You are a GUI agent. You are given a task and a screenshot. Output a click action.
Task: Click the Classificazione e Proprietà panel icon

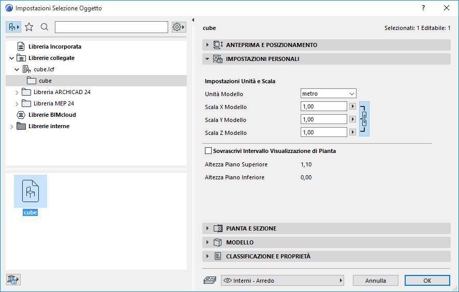click(x=218, y=256)
